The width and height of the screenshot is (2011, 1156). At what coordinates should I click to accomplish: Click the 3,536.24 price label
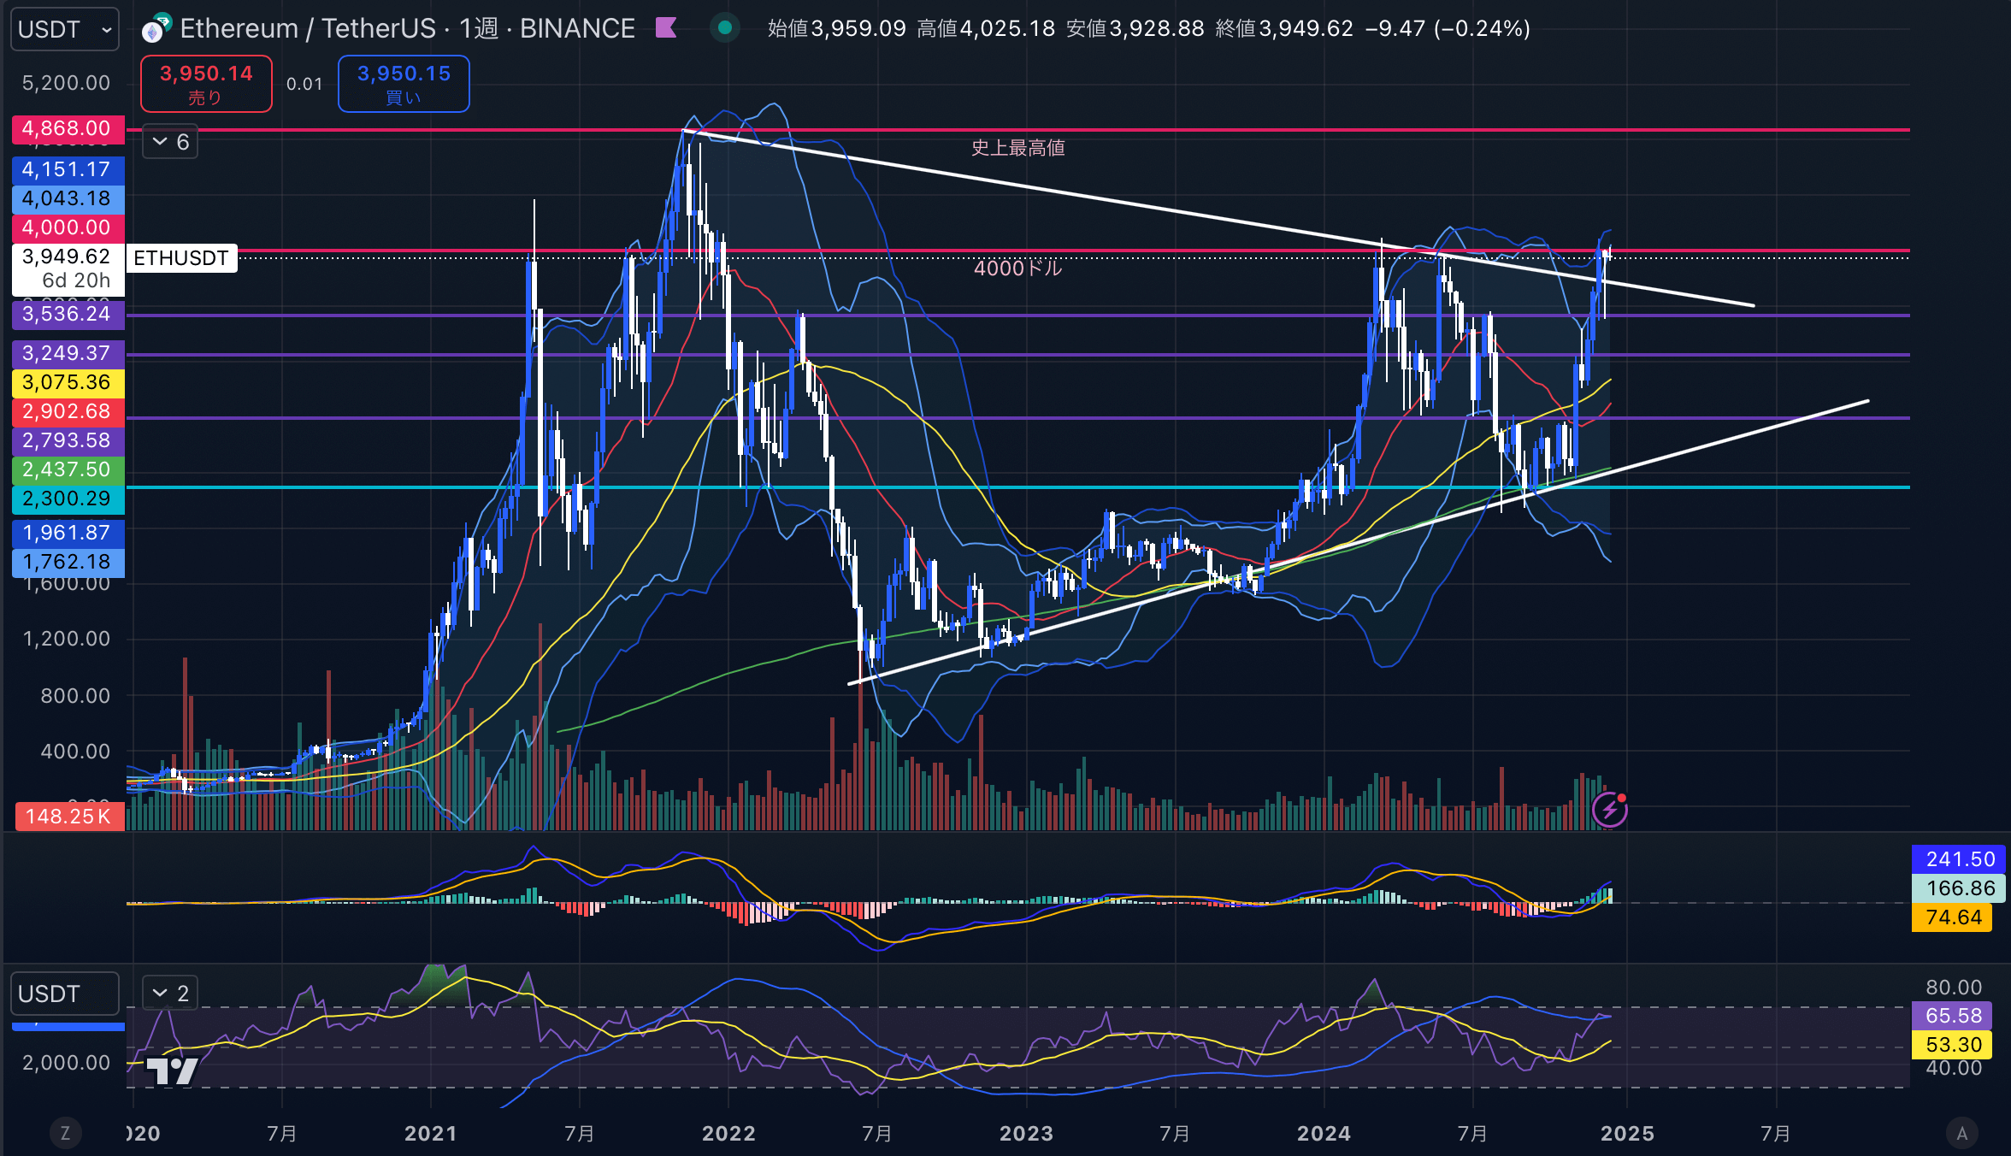click(68, 315)
